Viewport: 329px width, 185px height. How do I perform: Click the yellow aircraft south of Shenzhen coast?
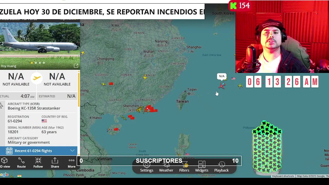point(124,118)
